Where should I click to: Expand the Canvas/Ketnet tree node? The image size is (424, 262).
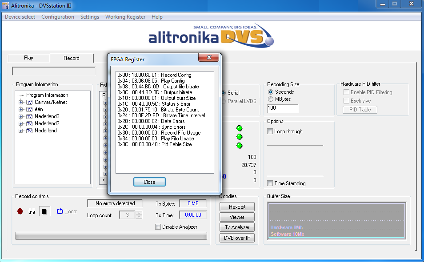tap(20, 102)
